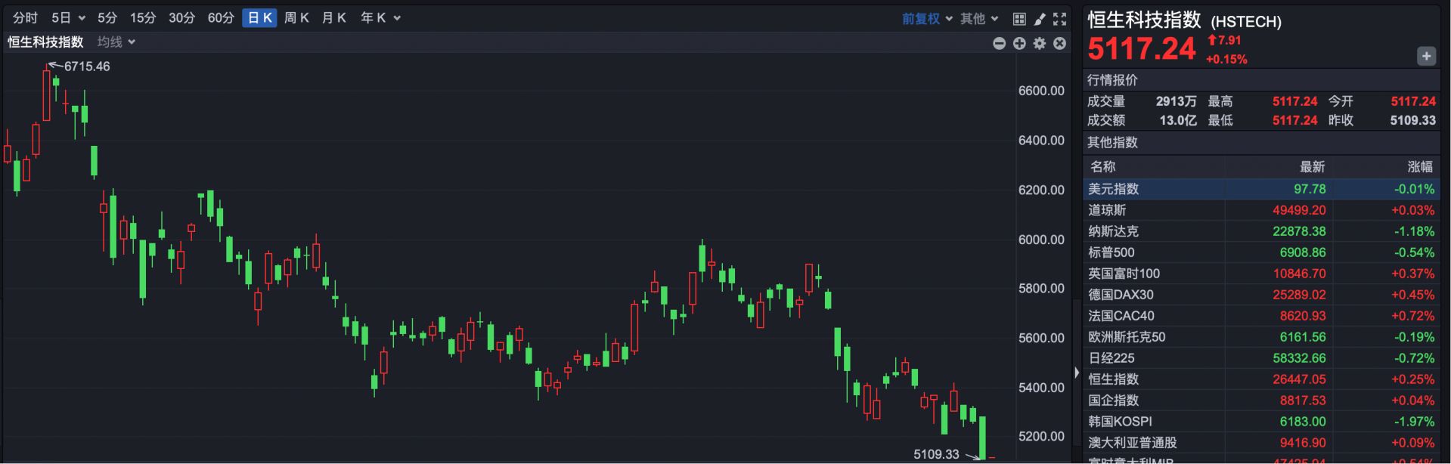1451x464 pixels.
Task: Add HSTECH to watchlist with plus button
Action: point(1426,56)
